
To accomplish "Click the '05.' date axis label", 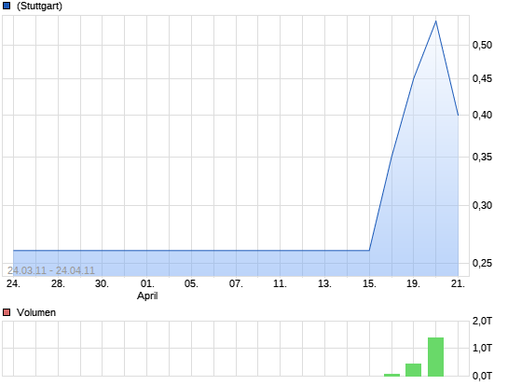I will [x=191, y=283].
